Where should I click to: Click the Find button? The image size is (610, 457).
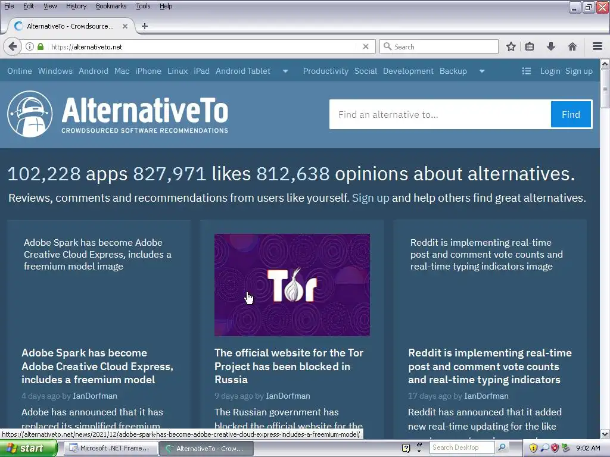coord(571,114)
